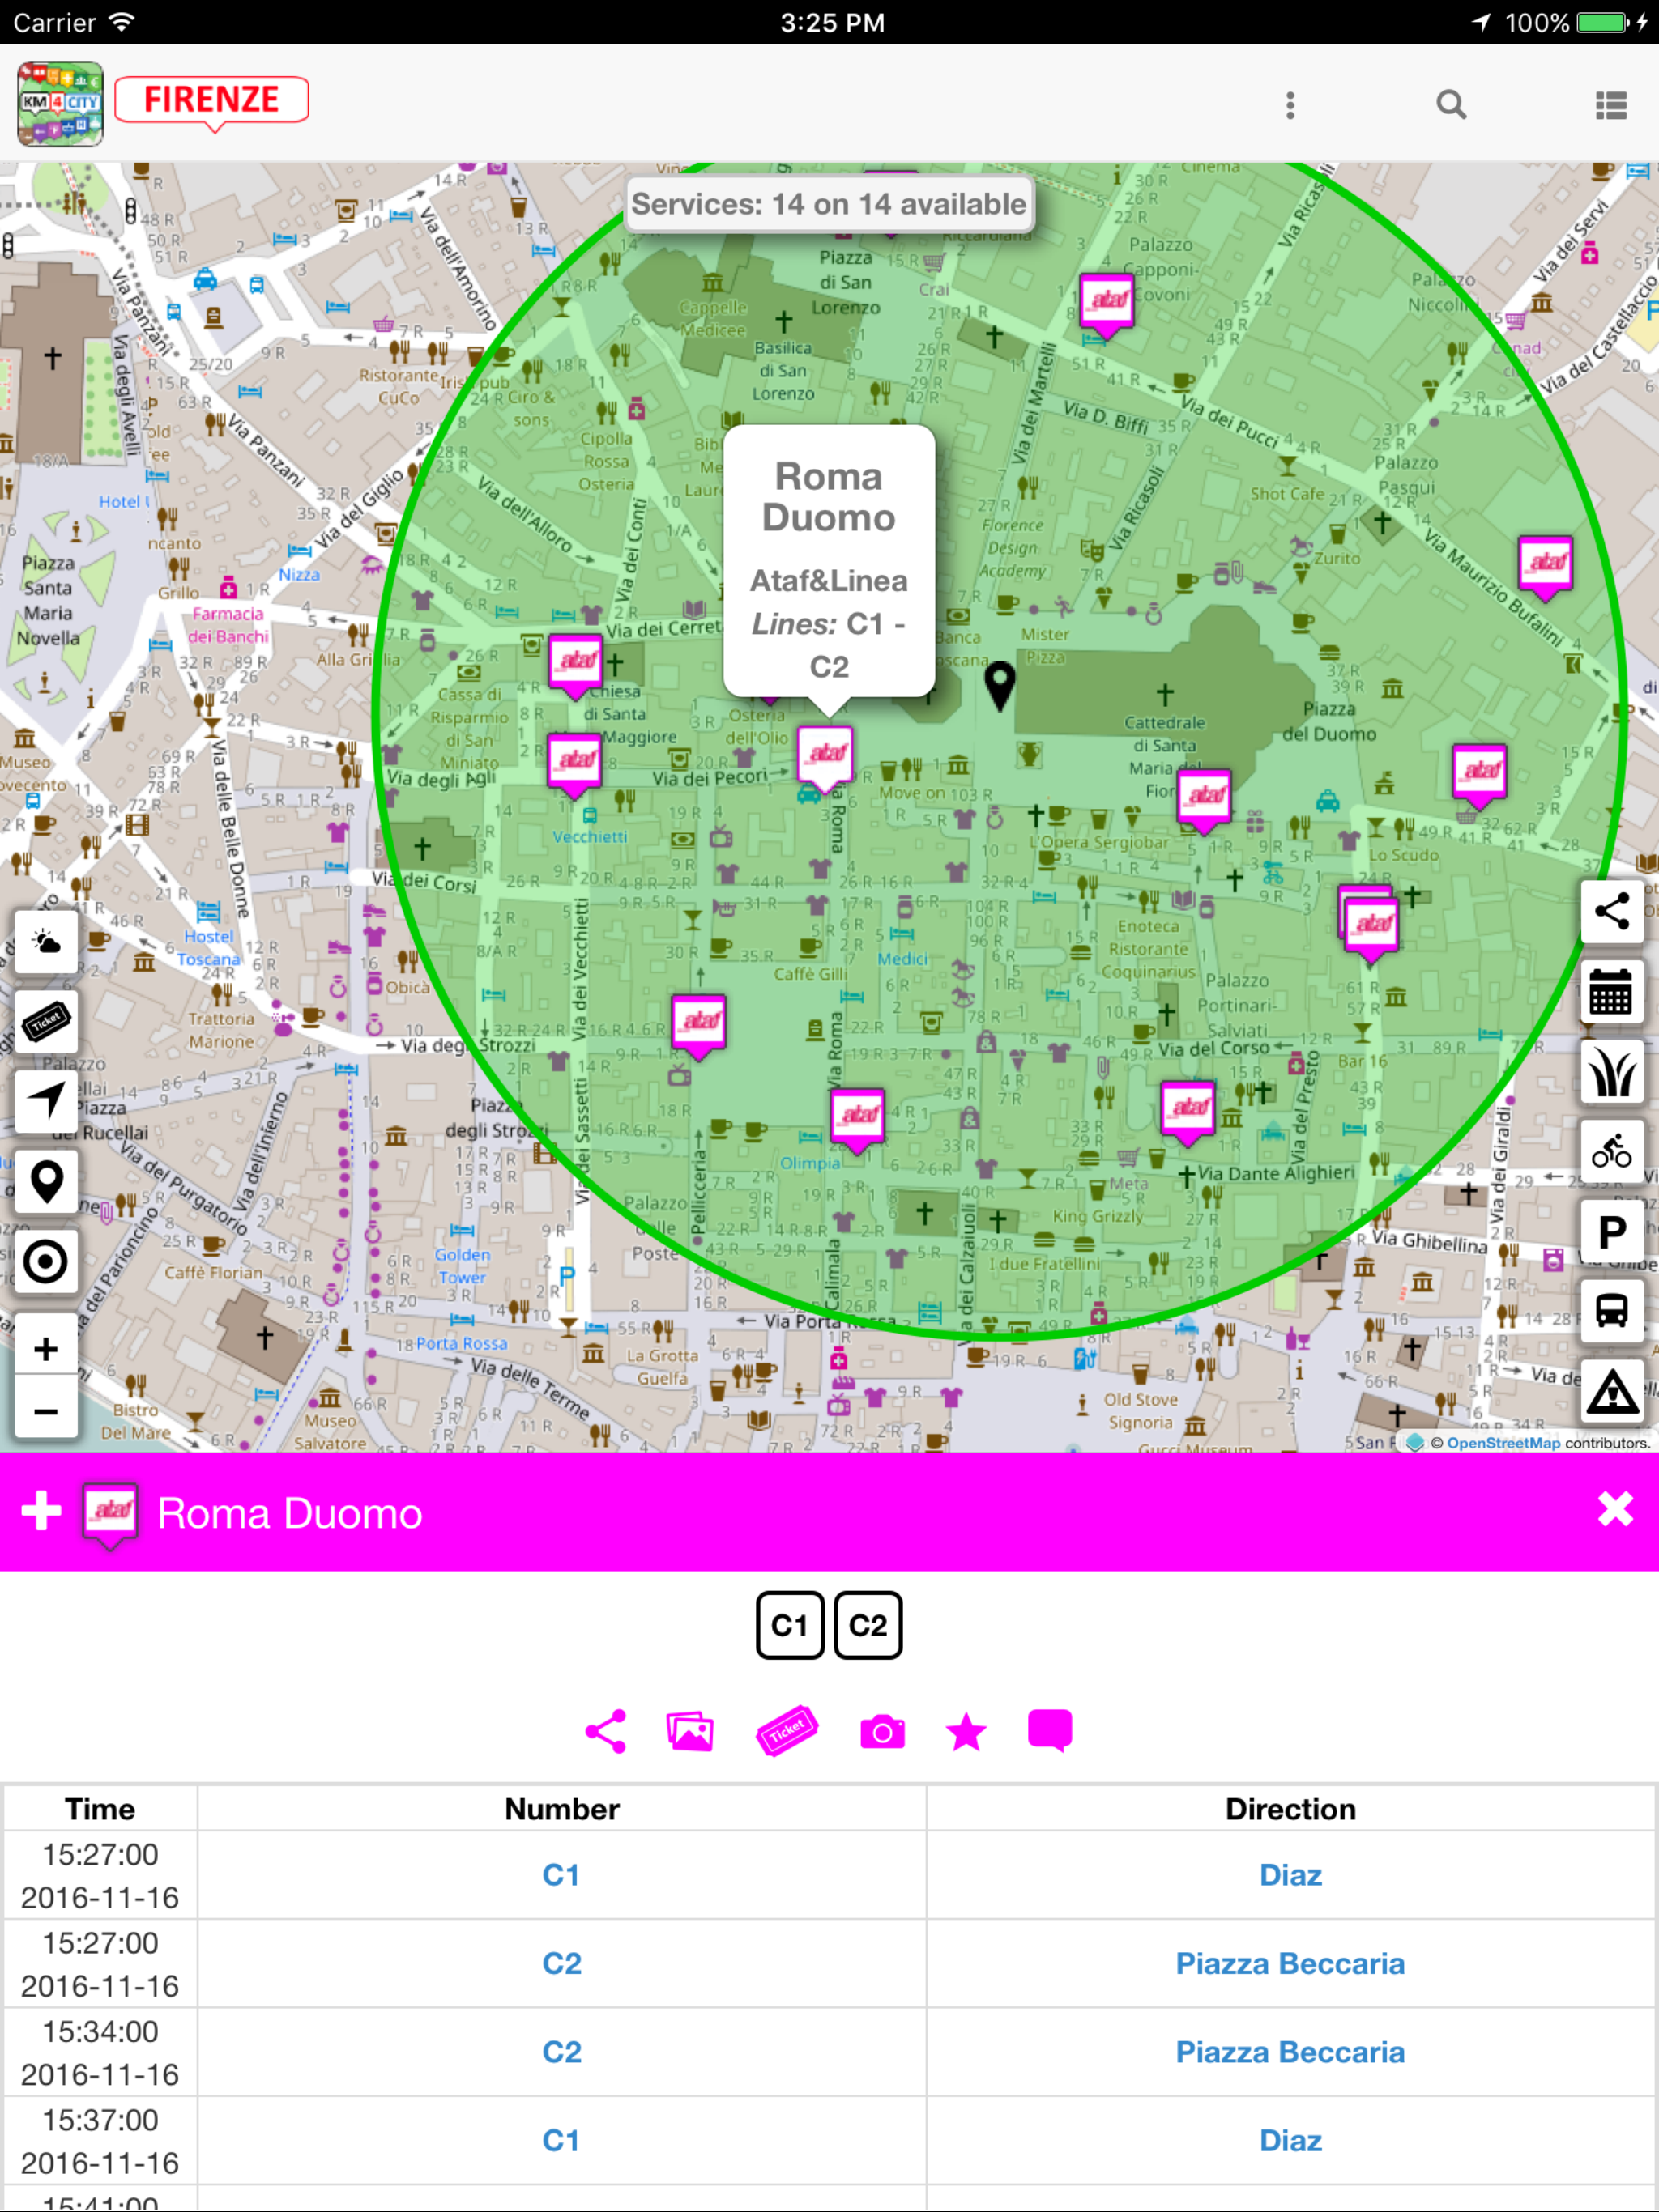The width and height of the screenshot is (1659, 2212).
Task: Show parking with the P button
Action: (x=1612, y=1231)
